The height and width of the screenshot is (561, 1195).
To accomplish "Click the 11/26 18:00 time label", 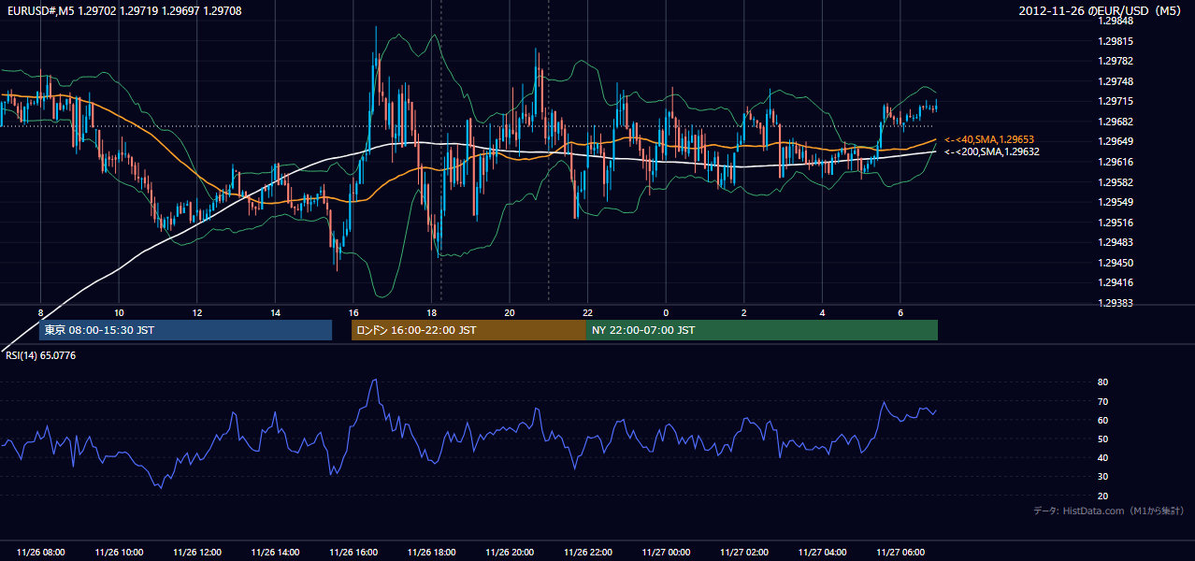I will coord(431,552).
